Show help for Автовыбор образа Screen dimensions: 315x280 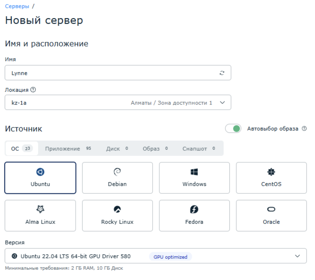click(x=304, y=128)
